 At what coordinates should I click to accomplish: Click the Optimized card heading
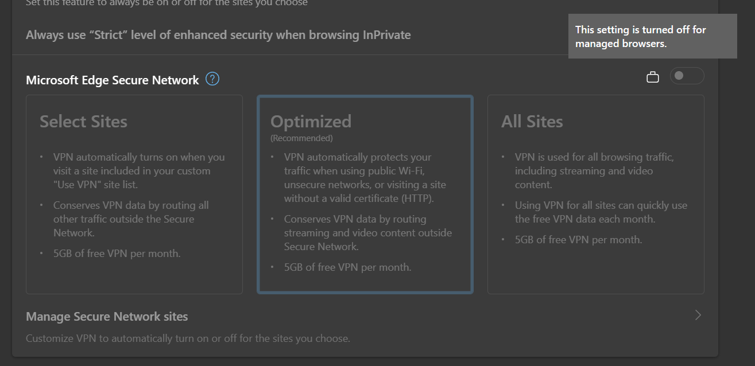pos(311,121)
